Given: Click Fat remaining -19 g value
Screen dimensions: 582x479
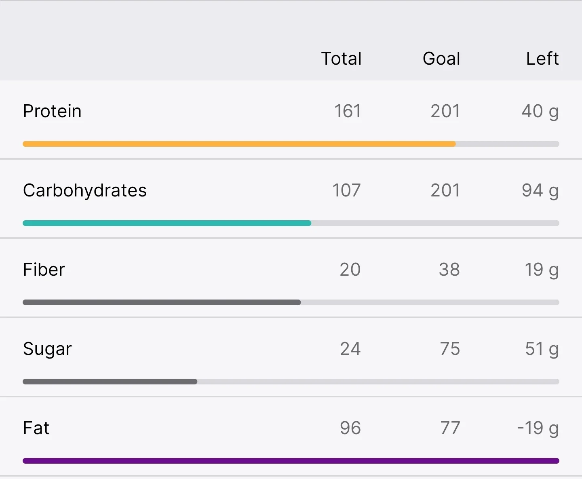Looking at the screenshot, I should [x=538, y=428].
